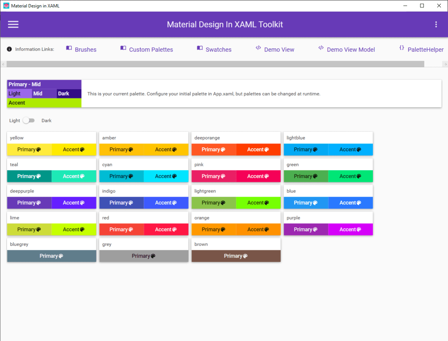Open the Demo View Model link
The image size is (448, 341).
[351, 49]
